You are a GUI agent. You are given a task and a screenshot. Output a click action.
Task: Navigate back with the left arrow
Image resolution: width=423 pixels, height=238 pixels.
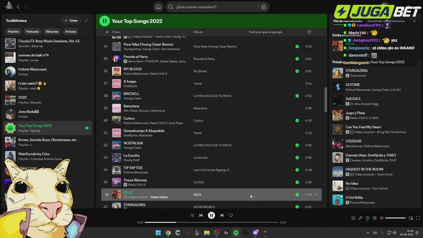point(18,7)
